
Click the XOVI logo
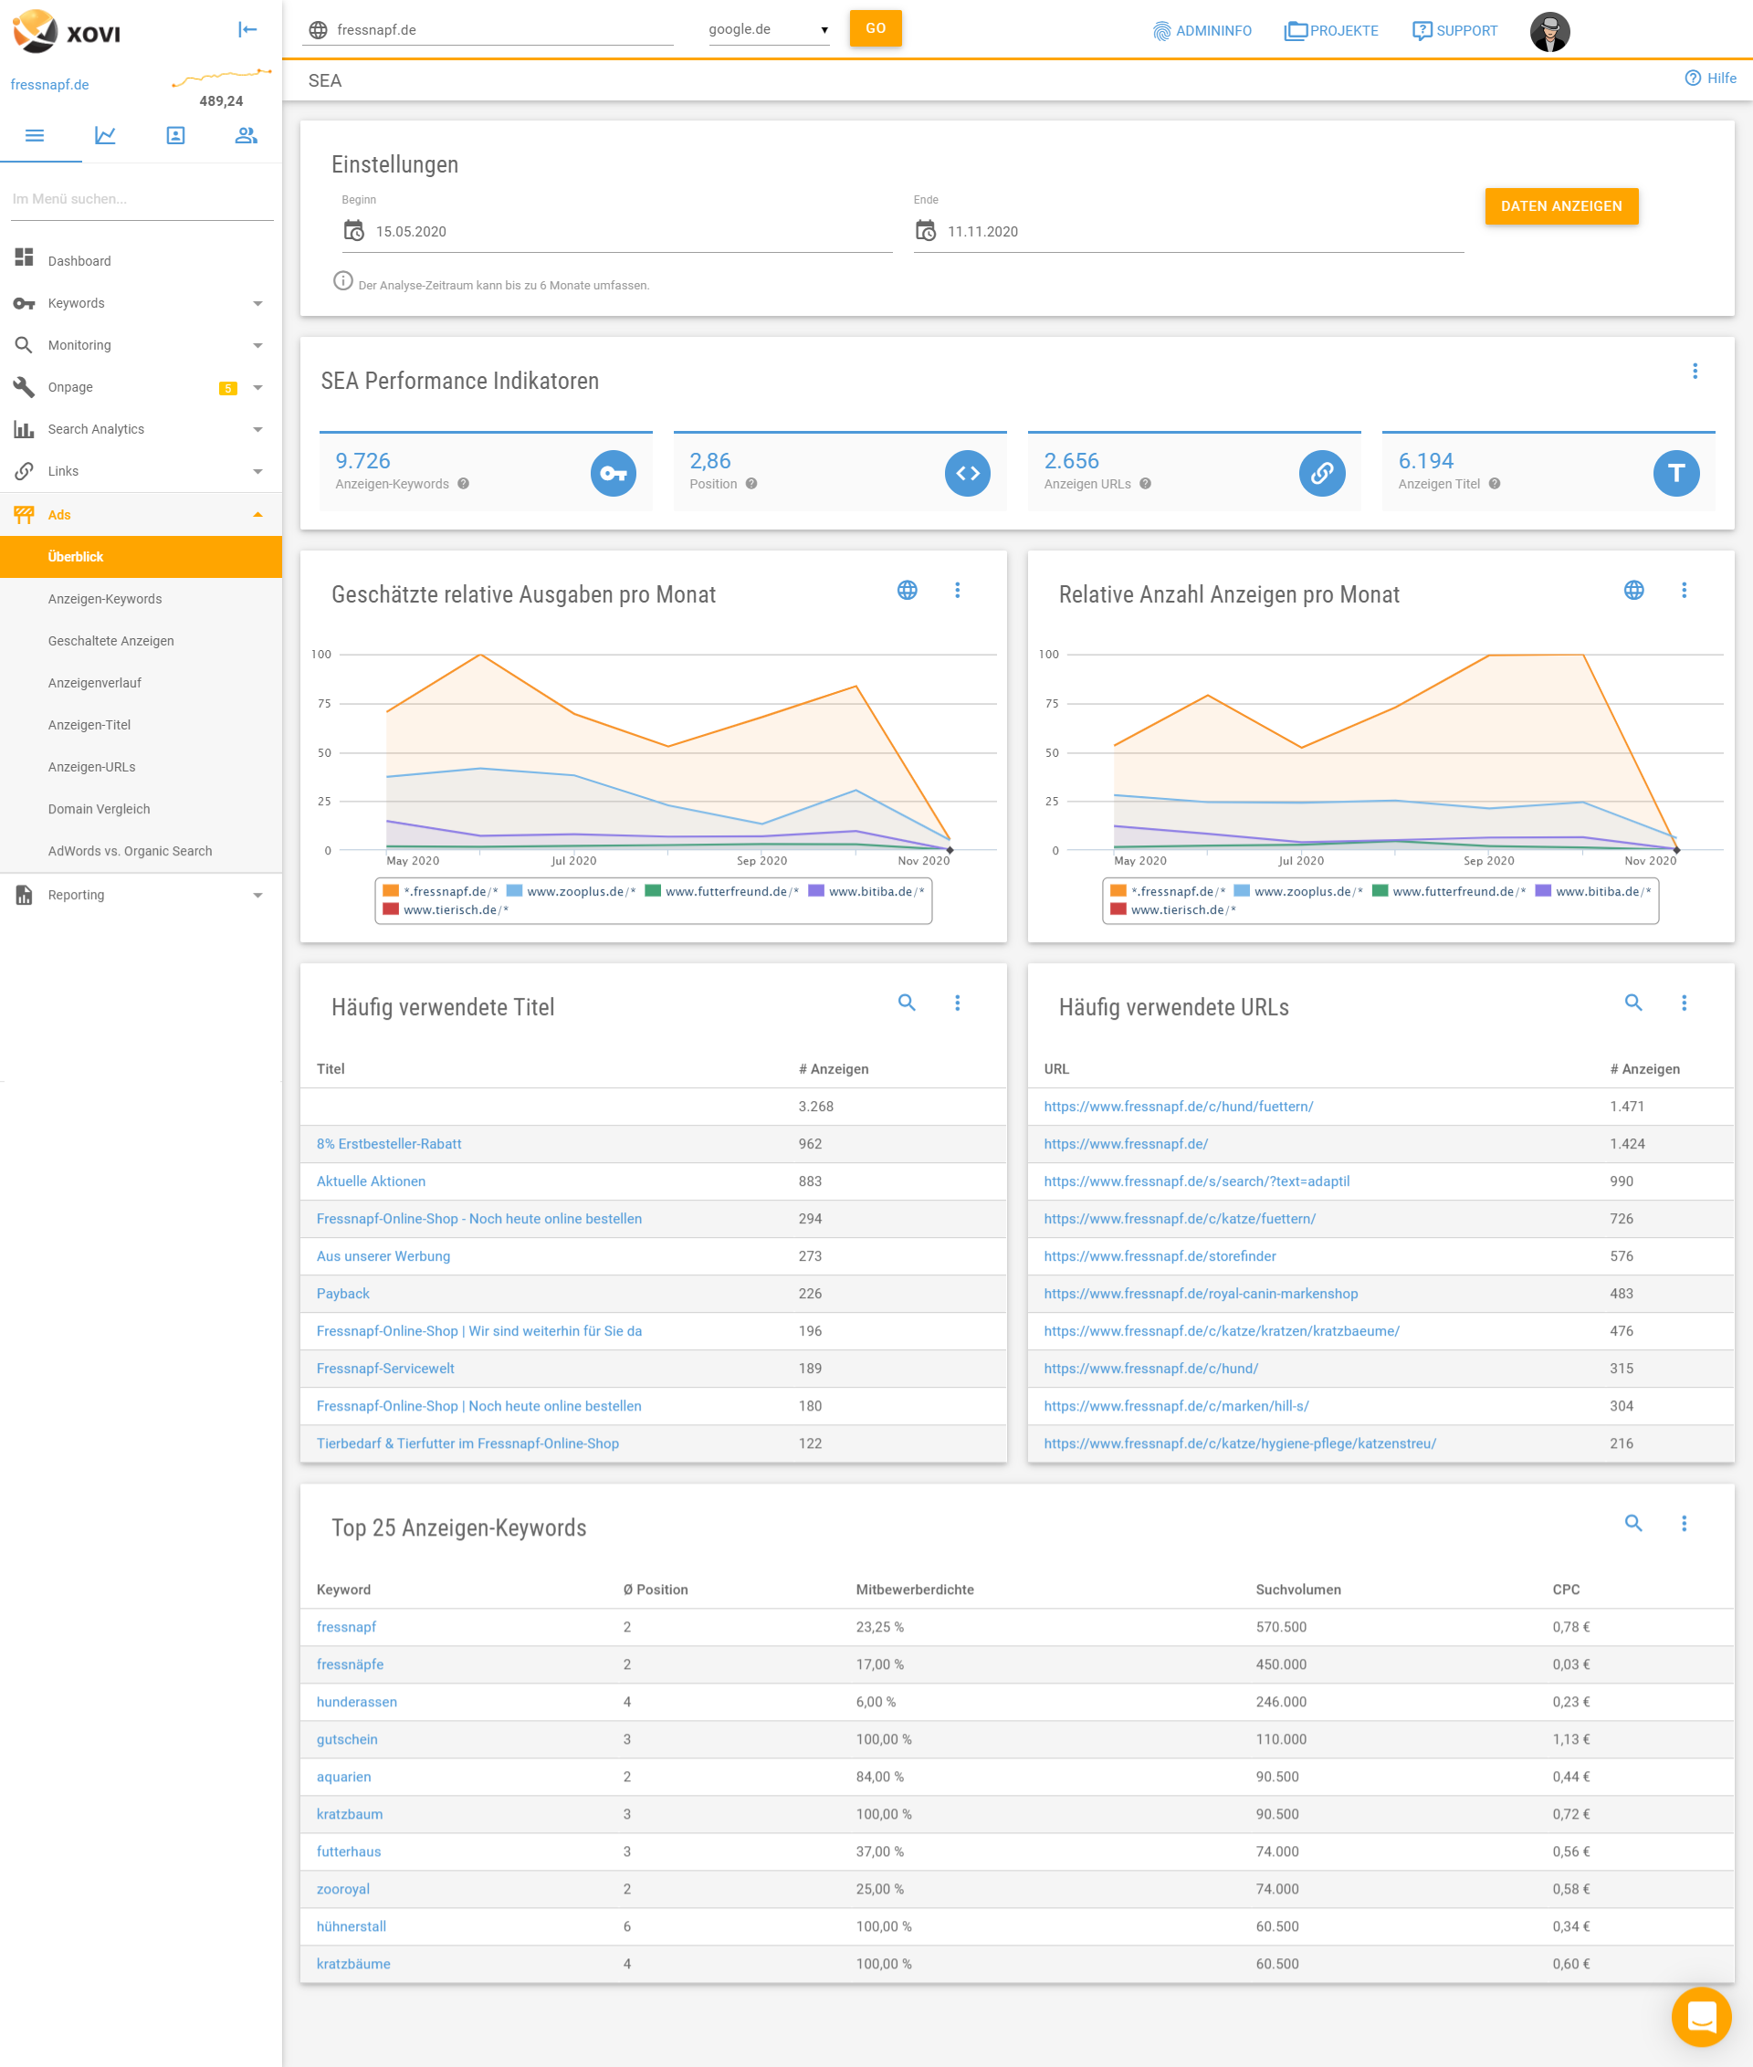click(x=67, y=31)
